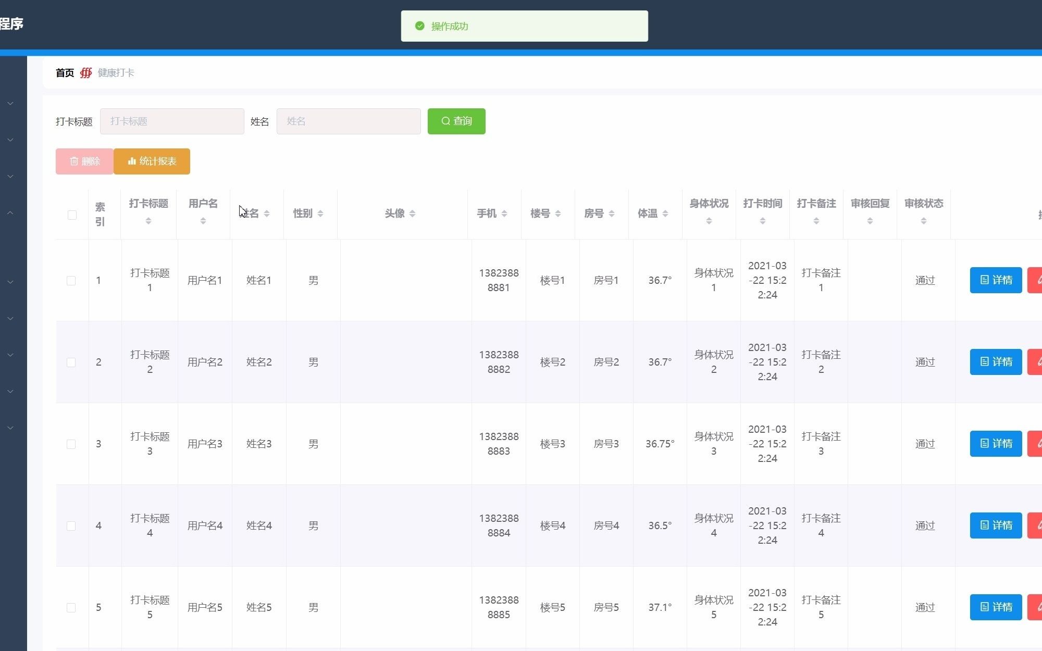
Task: Collapse the expanded sidebar menu chevron
Action: tap(10, 213)
